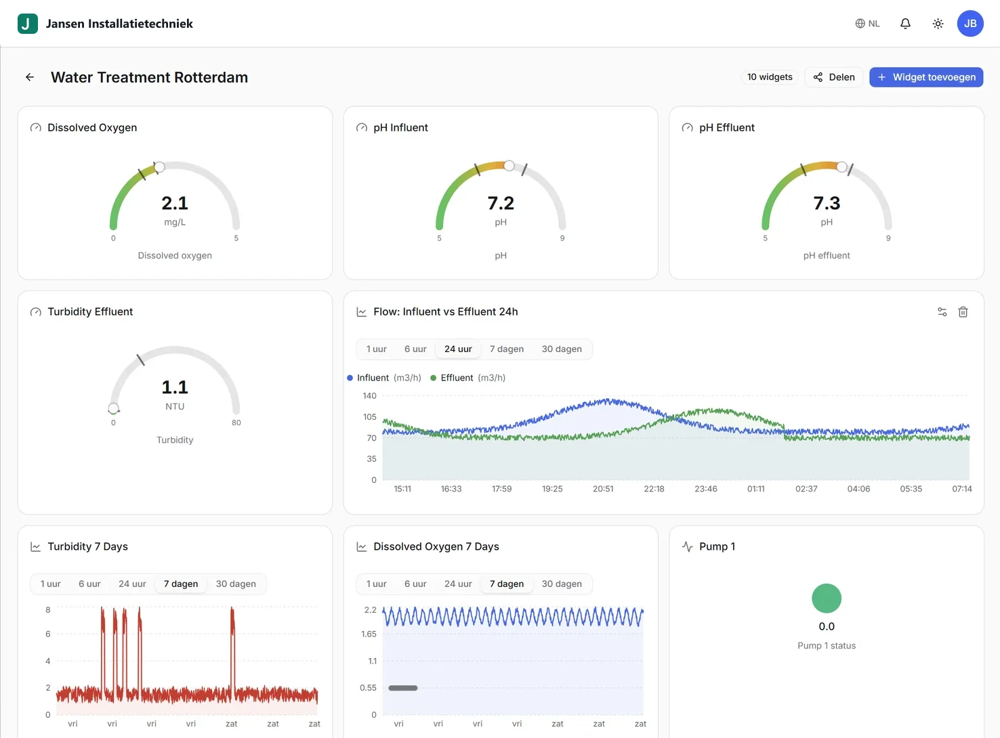This screenshot has width=1000, height=738.
Task: Toggle the Effluent legend series
Action: (468, 378)
